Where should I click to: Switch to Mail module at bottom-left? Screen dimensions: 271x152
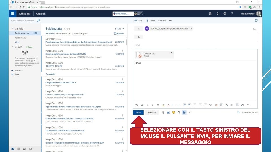click(12, 149)
